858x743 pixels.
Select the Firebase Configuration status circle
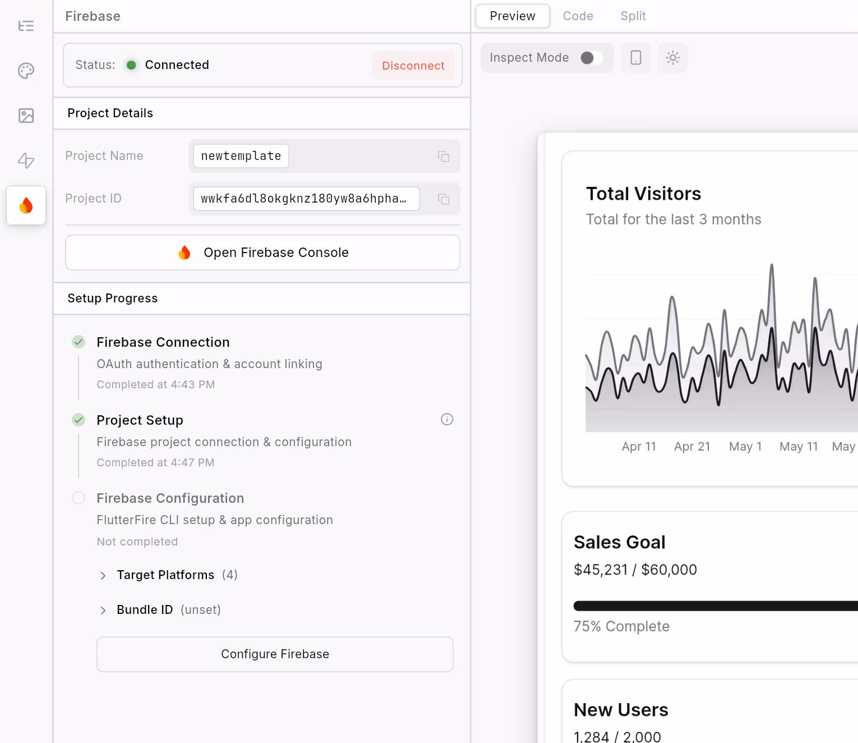tap(79, 498)
